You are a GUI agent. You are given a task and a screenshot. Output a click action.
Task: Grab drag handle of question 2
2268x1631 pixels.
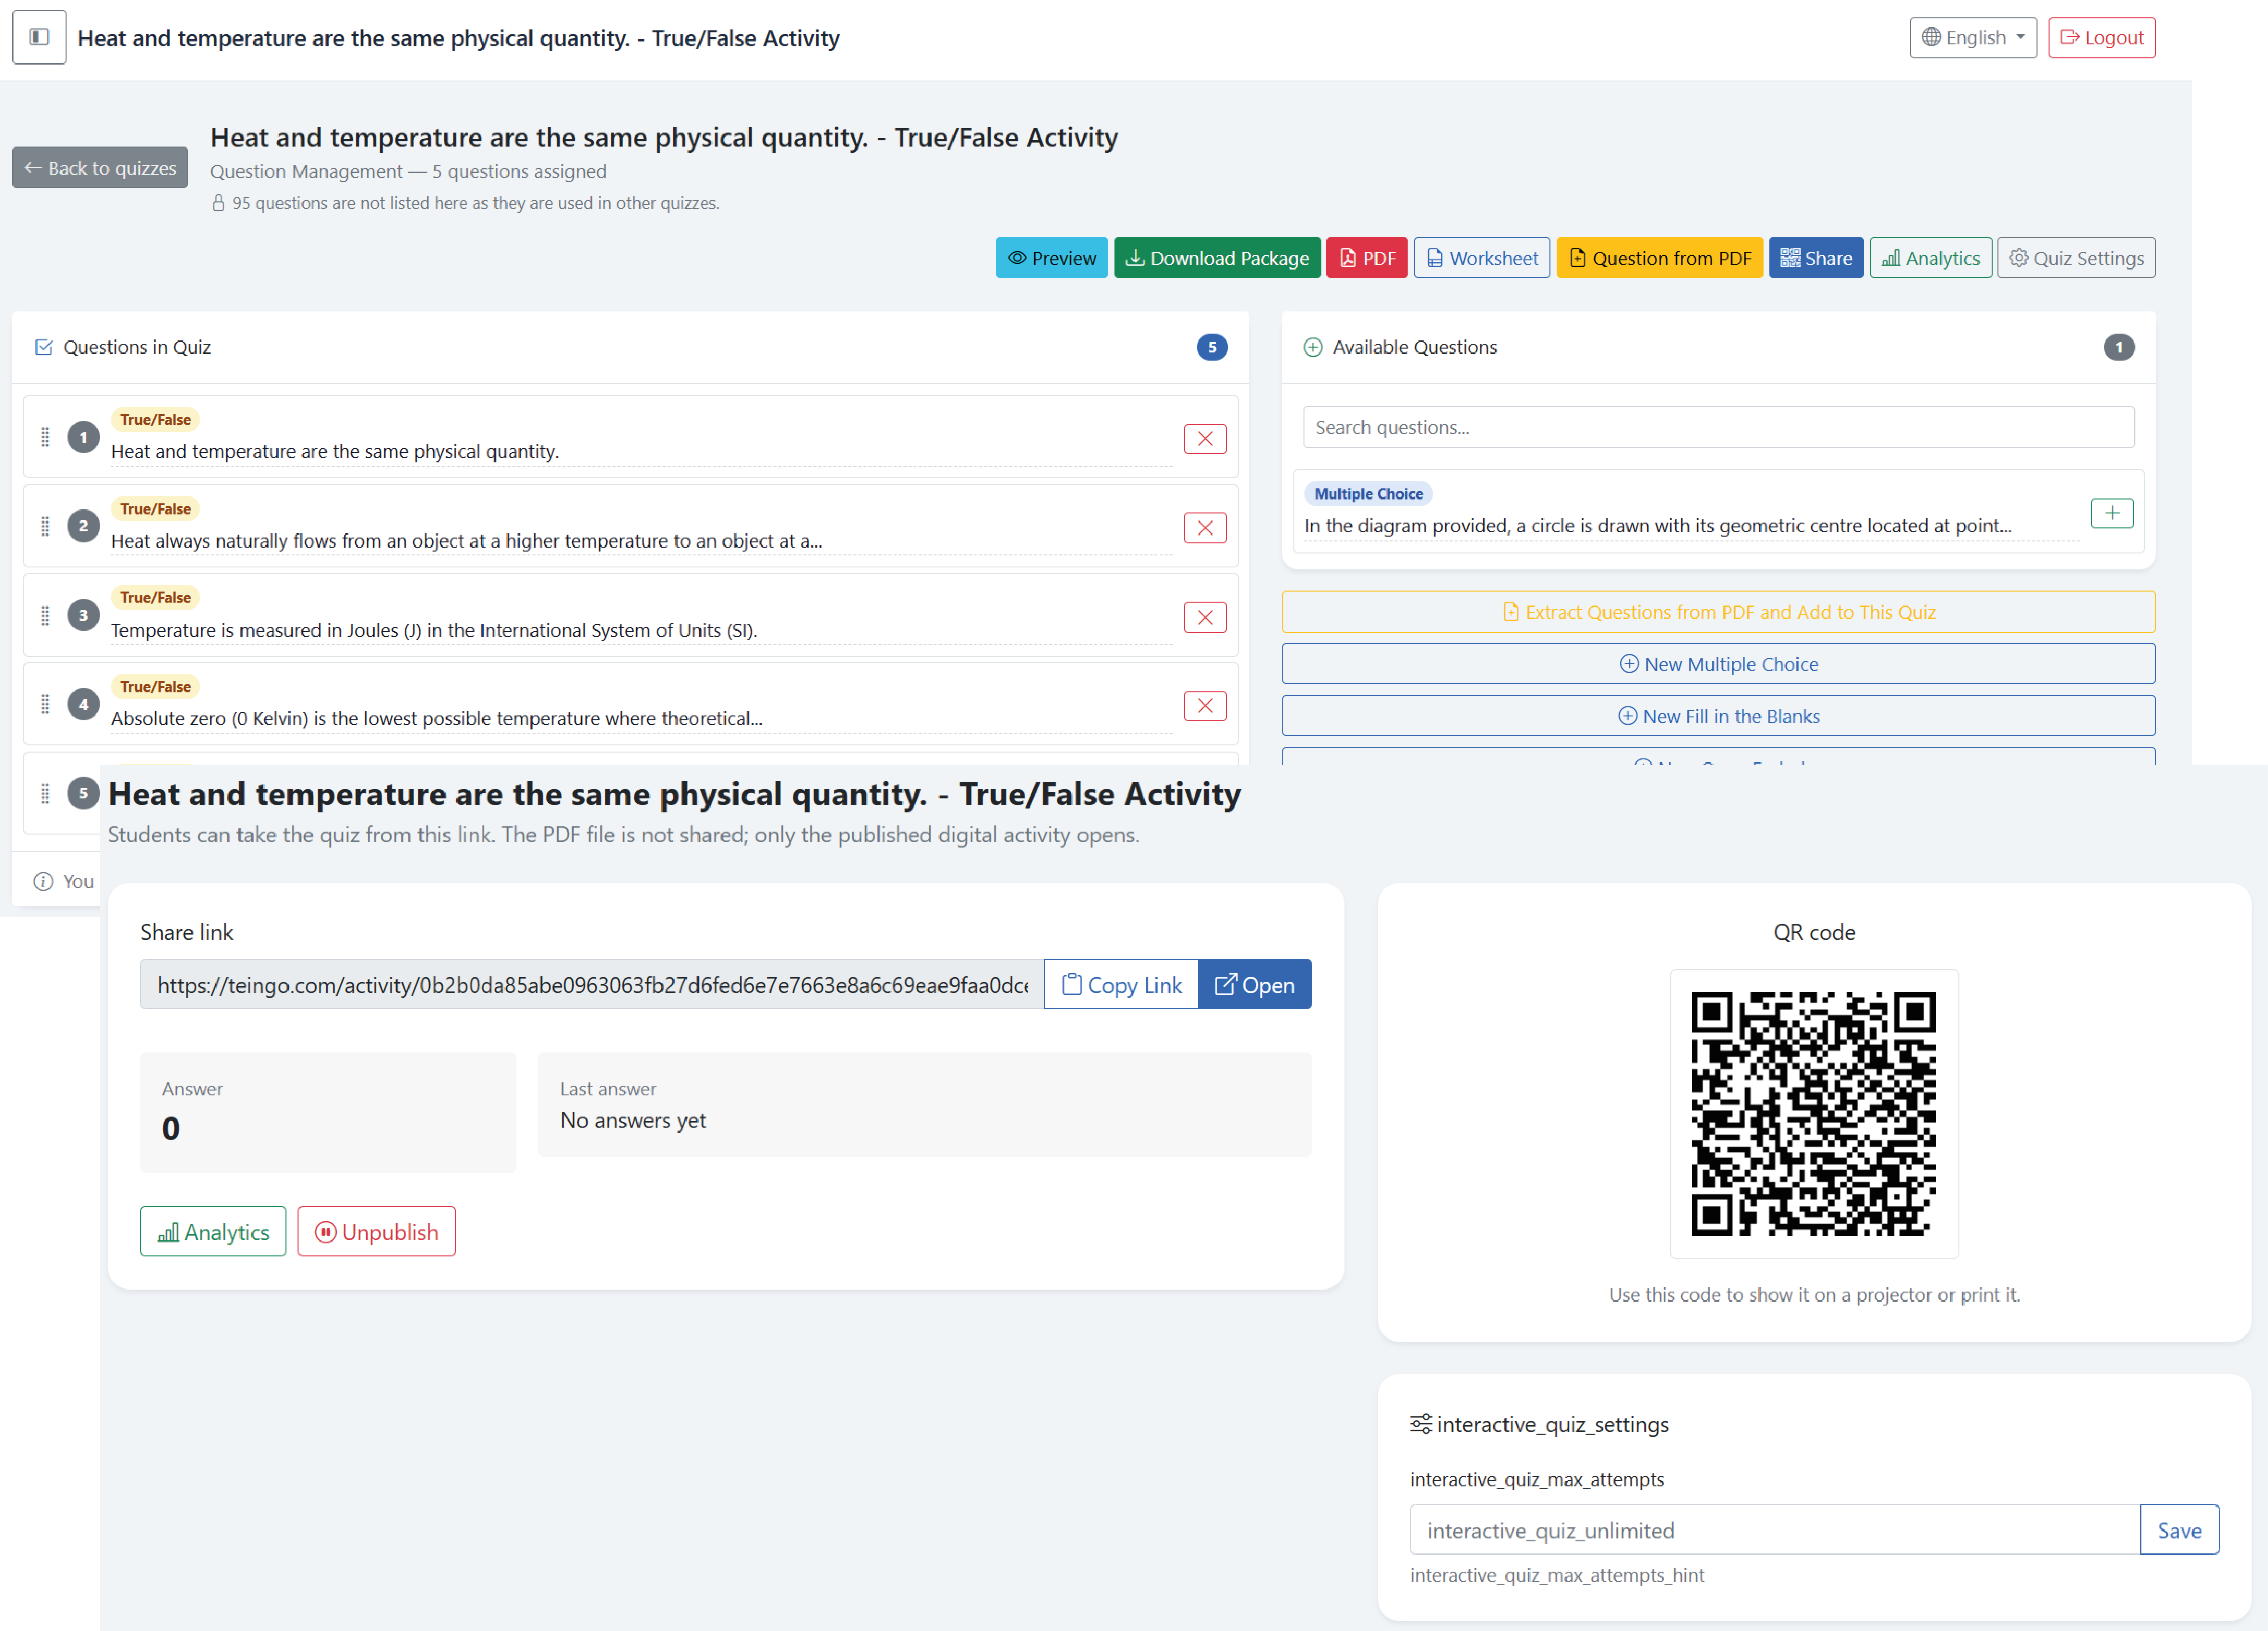(x=45, y=526)
